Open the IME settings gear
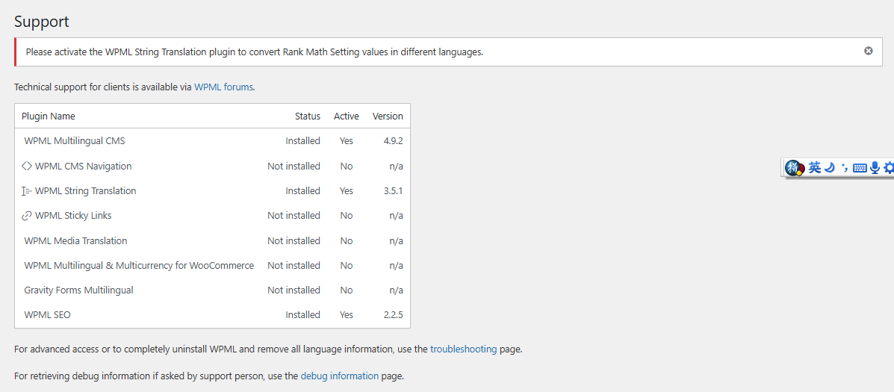The height and width of the screenshot is (392, 894). coord(888,168)
